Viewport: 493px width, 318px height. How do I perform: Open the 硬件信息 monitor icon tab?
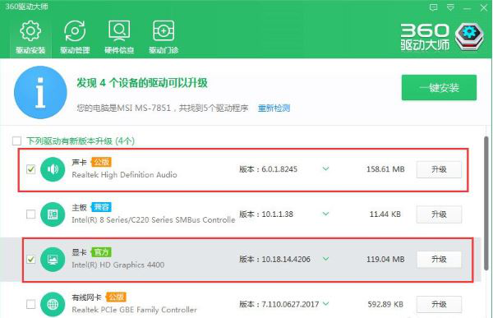119,37
